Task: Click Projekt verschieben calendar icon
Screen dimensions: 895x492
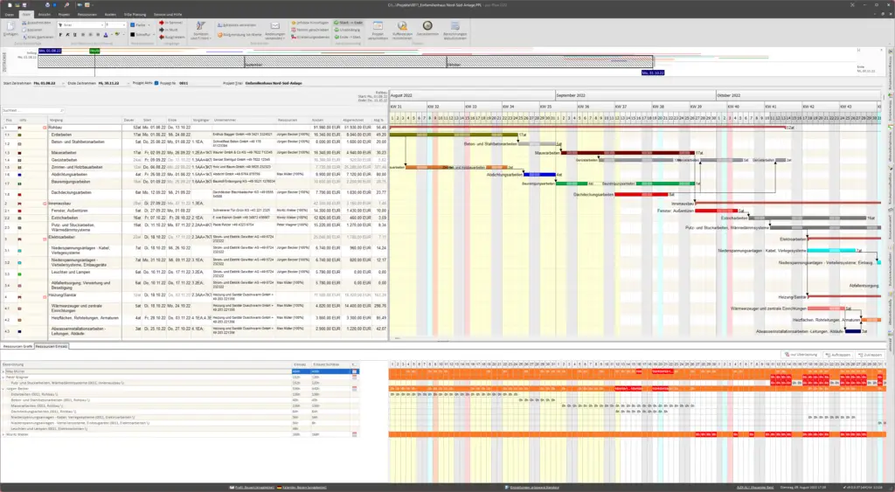Action: coord(378,25)
